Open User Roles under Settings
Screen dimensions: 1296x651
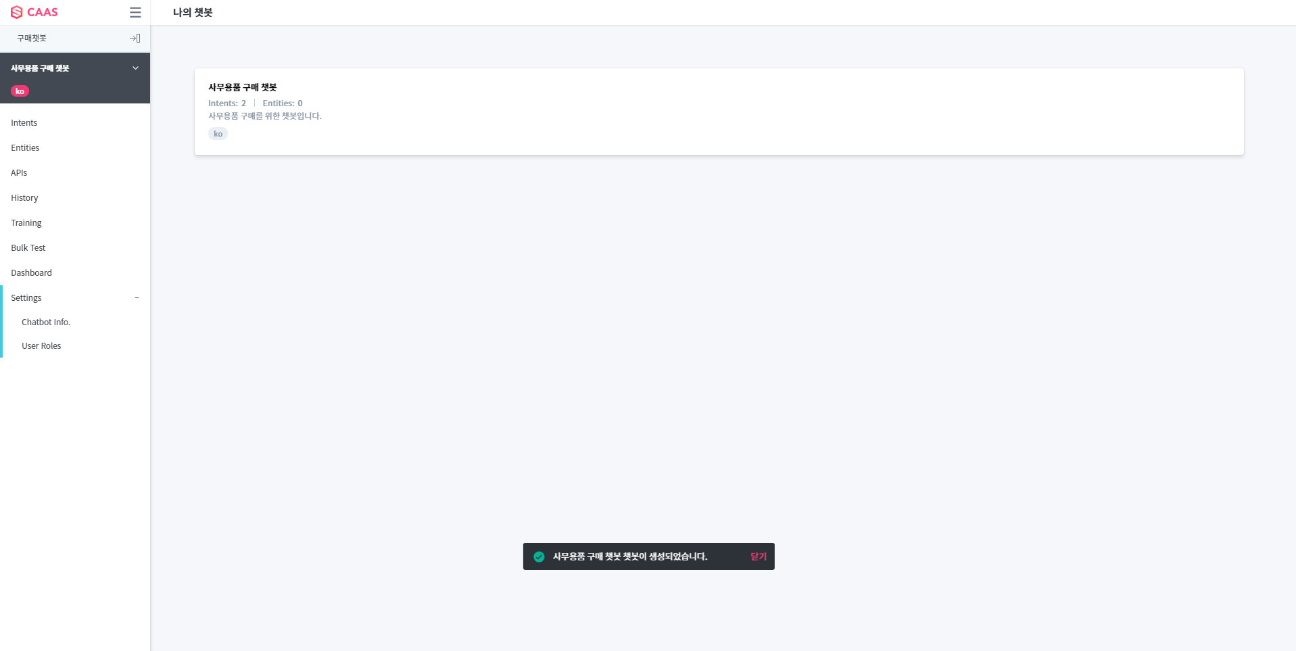tap(41, 346)
